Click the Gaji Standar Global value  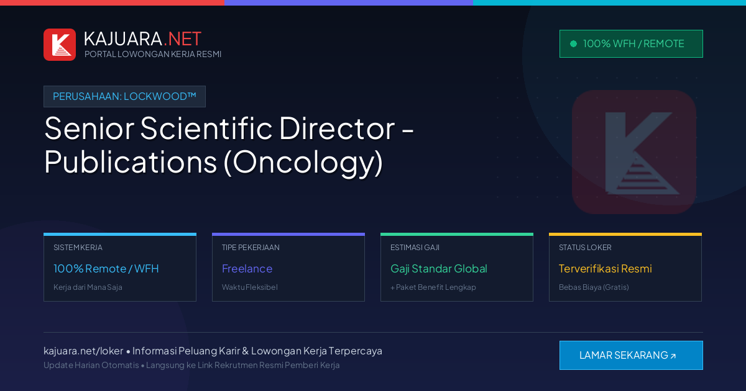(439, 269)
